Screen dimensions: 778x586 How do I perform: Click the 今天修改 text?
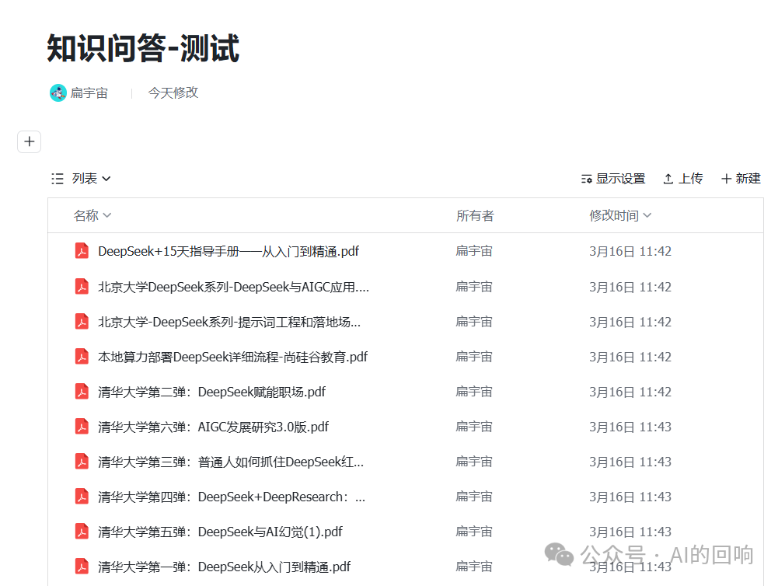click(x=173, y=92)
